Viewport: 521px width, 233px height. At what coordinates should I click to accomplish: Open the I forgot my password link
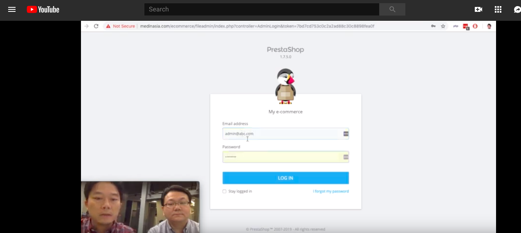click(331, 191)
